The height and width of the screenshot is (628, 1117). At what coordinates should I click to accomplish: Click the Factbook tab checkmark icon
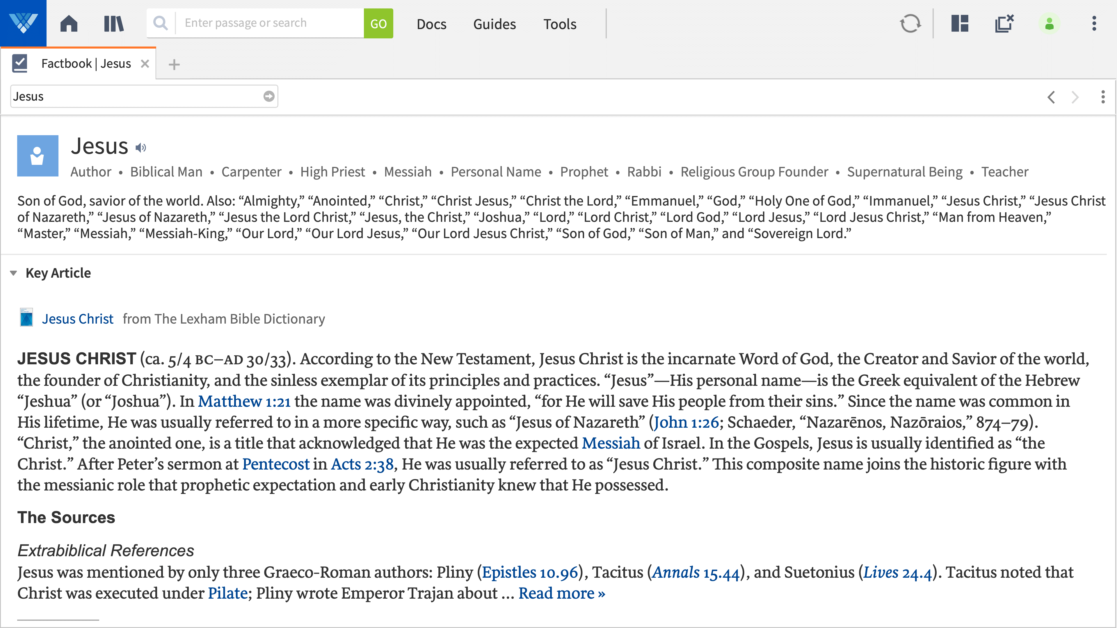19,63
